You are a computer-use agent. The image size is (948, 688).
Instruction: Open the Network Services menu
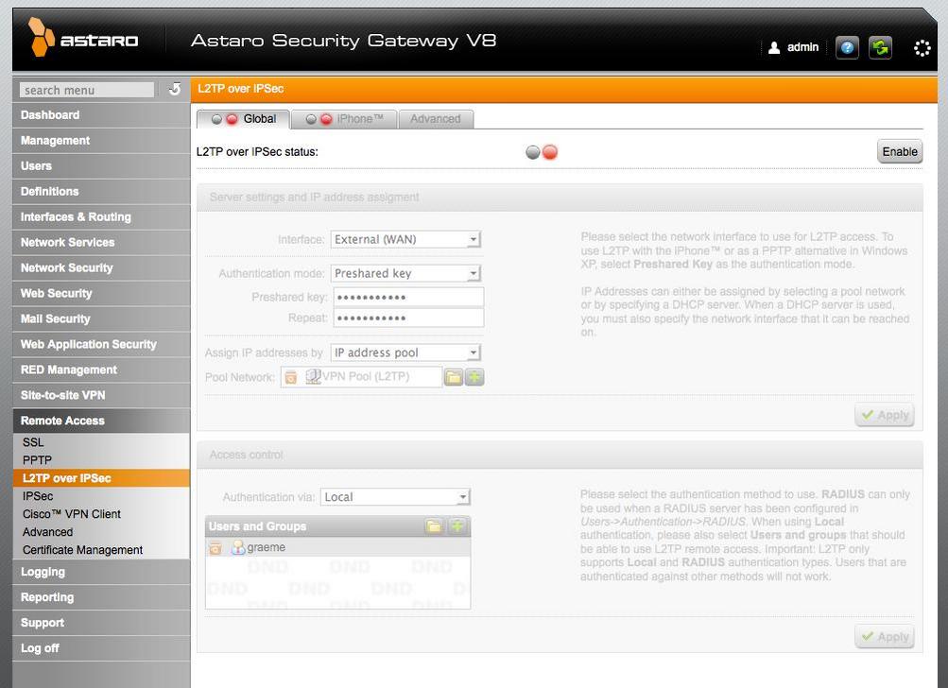(x=101, y=243)
